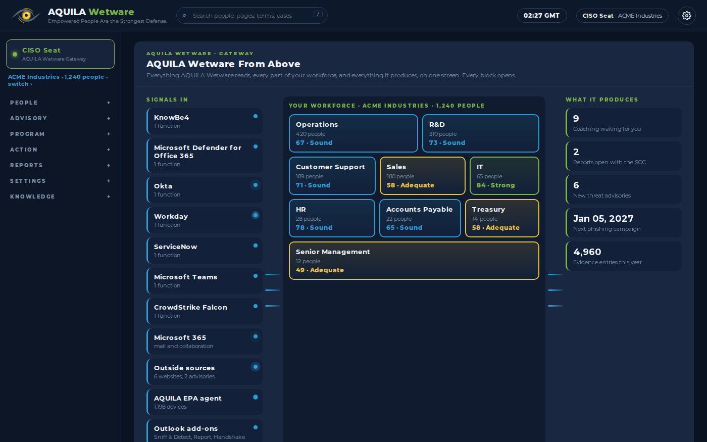The height and width of the screenshot is (442, 707).
Task: Click the slash shortcut badge in search
Action: pyautogui.click(x=318, y=14)
